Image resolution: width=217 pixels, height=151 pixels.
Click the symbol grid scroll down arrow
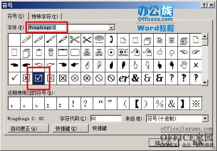coord(205,83)
